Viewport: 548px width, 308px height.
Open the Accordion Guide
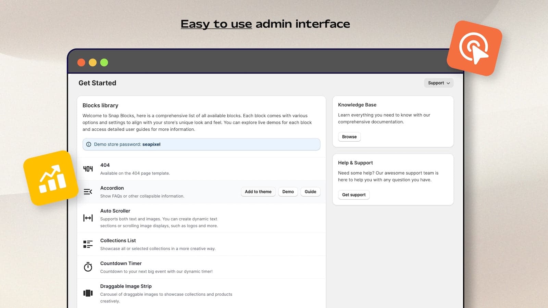310,192
